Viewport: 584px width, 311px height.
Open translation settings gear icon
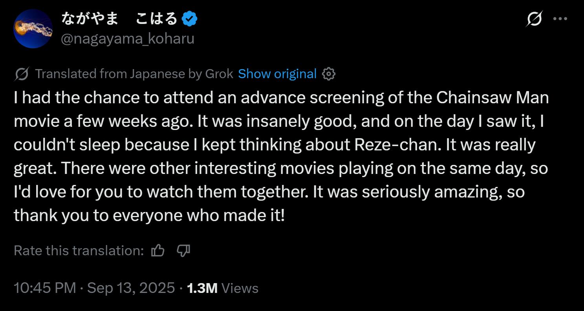[328, 74]
